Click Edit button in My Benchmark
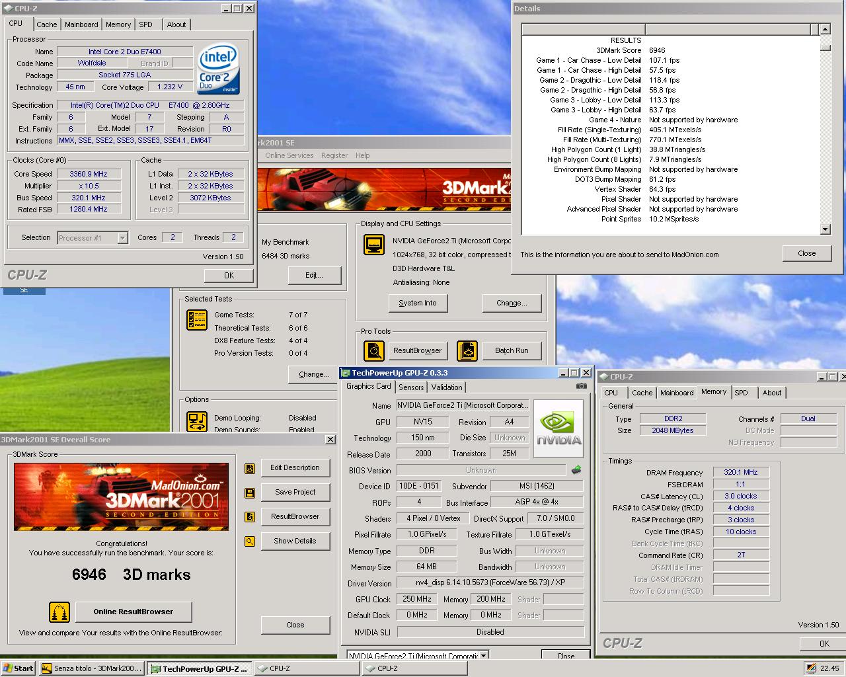The height and width of the screenshot is (677, 846). tap(314, 276)
